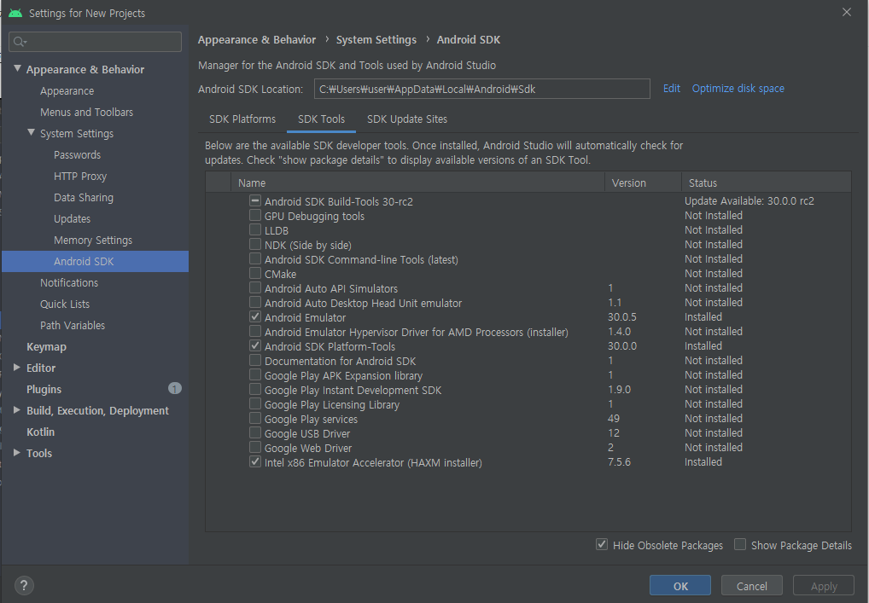Viewport: 869px width, 603px height.
Task: Click the Version column header
Action: (643, 183)
